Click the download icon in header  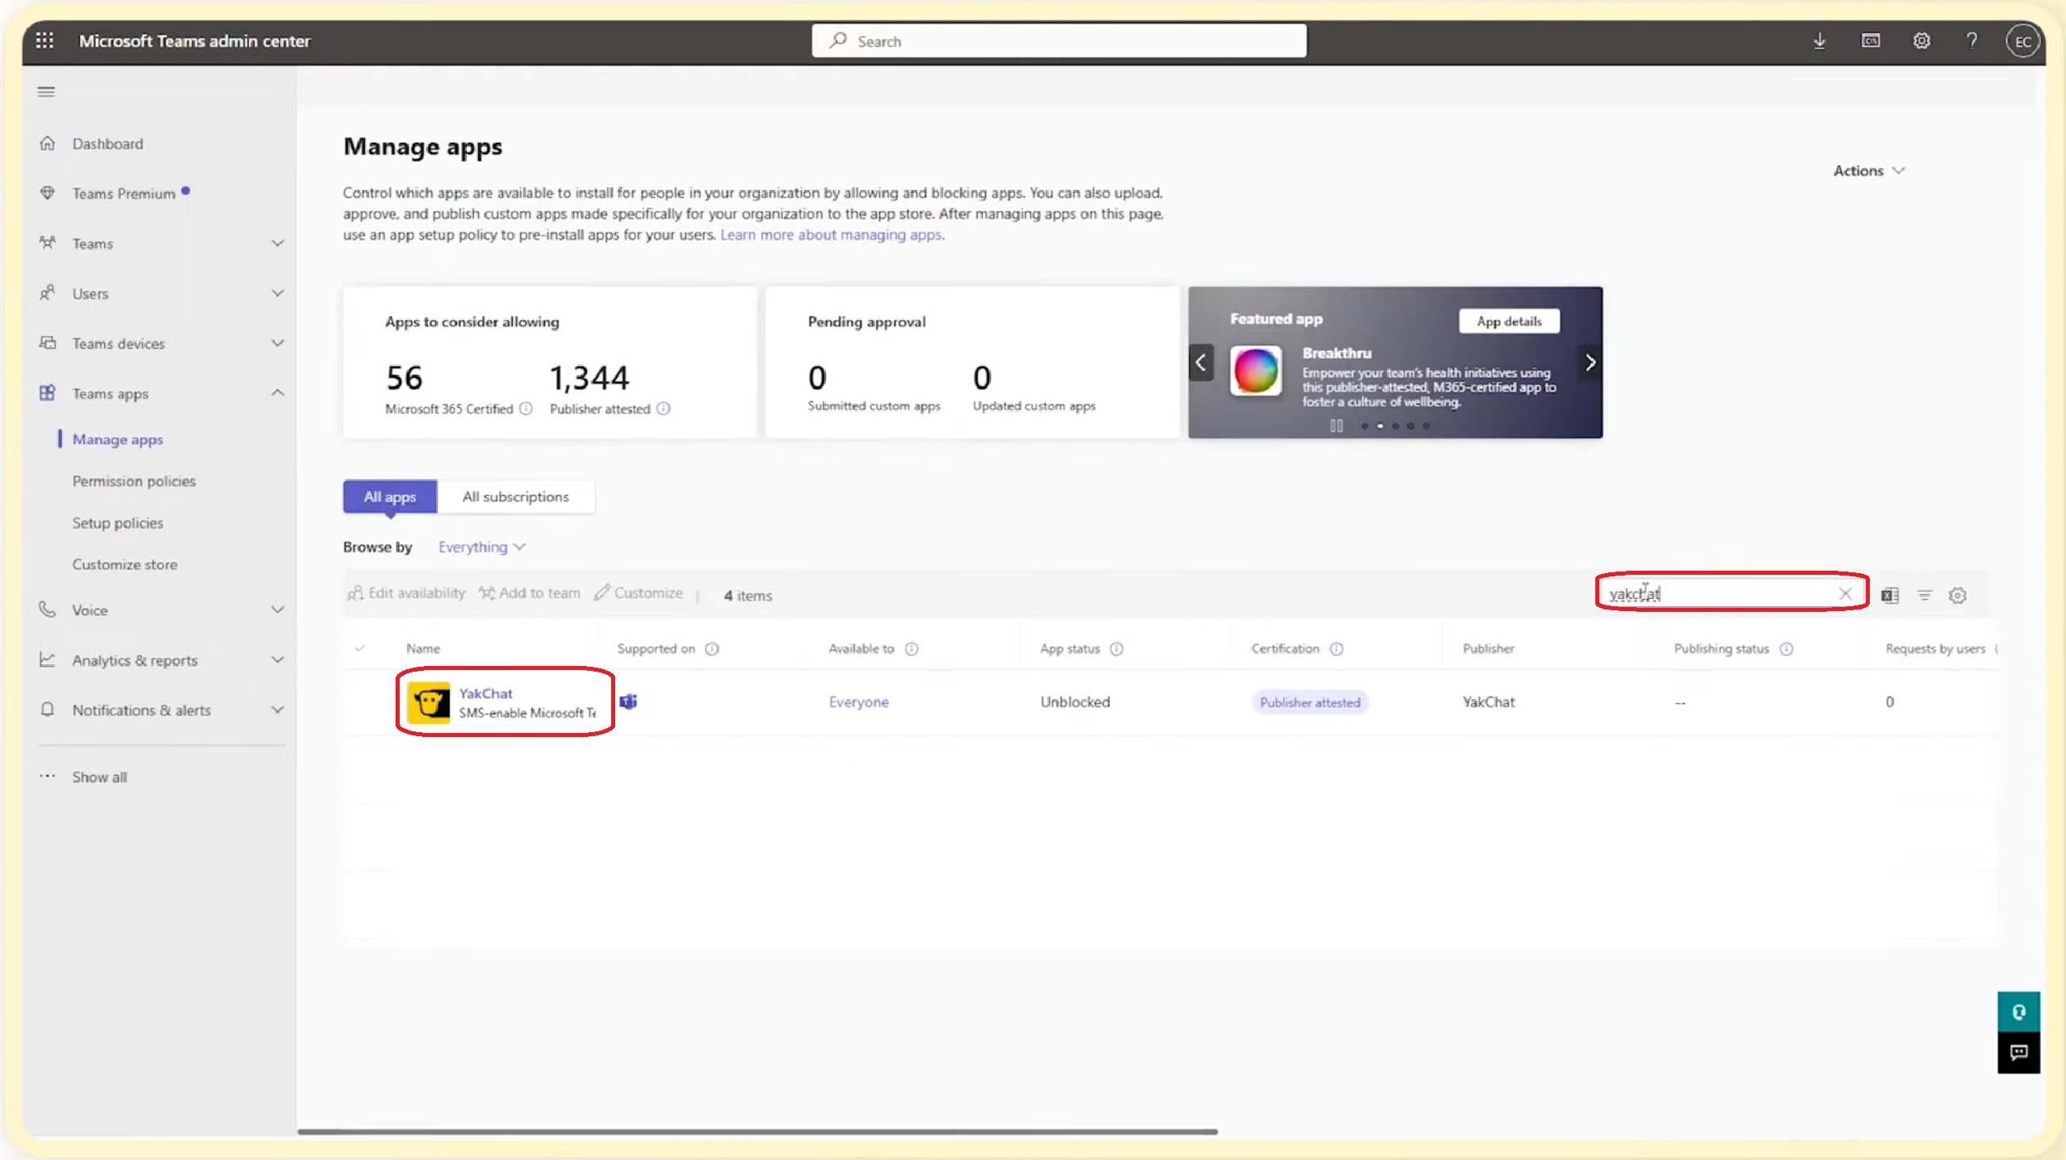click(x=1819, y=40)
